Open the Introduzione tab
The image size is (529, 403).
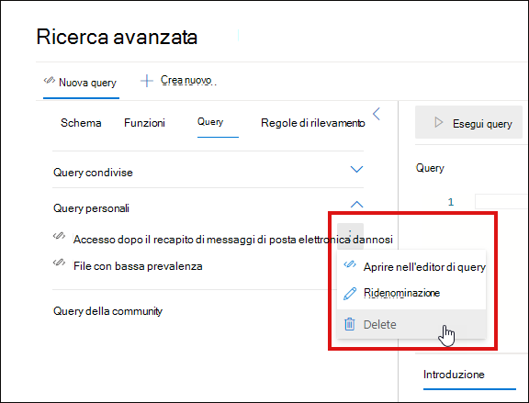tap(454, 375)
